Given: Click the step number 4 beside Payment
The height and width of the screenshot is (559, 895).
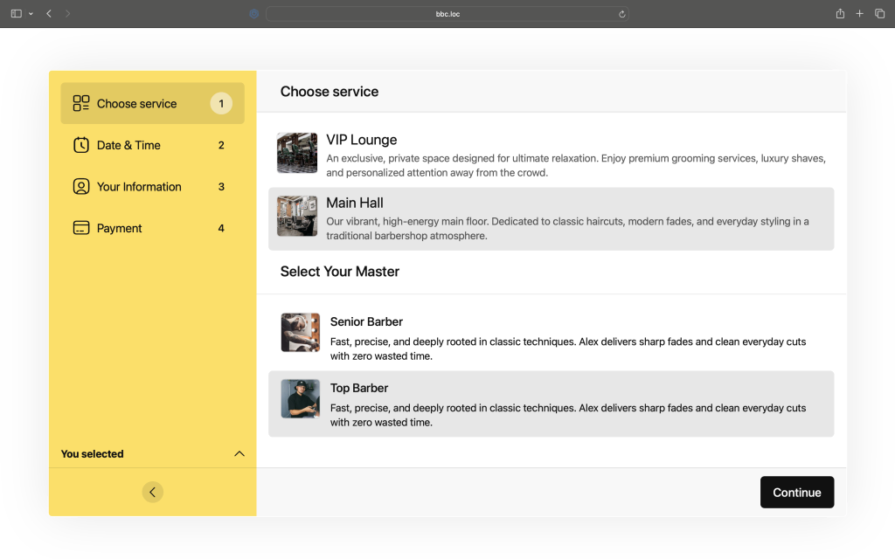Looking at the screenshot, I should pos(221,229).
